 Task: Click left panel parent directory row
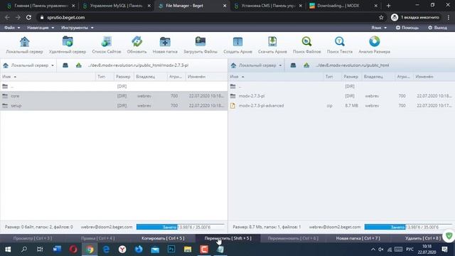pyautogui.click(x=114, y=86)
